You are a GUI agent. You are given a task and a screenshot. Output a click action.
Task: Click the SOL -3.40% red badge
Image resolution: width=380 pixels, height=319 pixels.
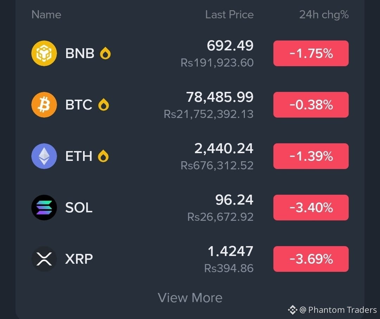coord(311,208)
